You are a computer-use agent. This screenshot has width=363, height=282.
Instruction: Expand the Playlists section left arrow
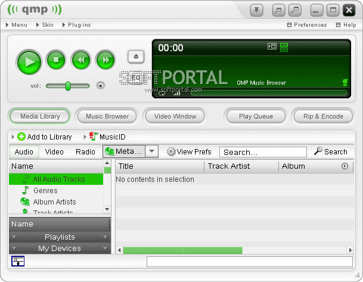[x=14, y=237]
